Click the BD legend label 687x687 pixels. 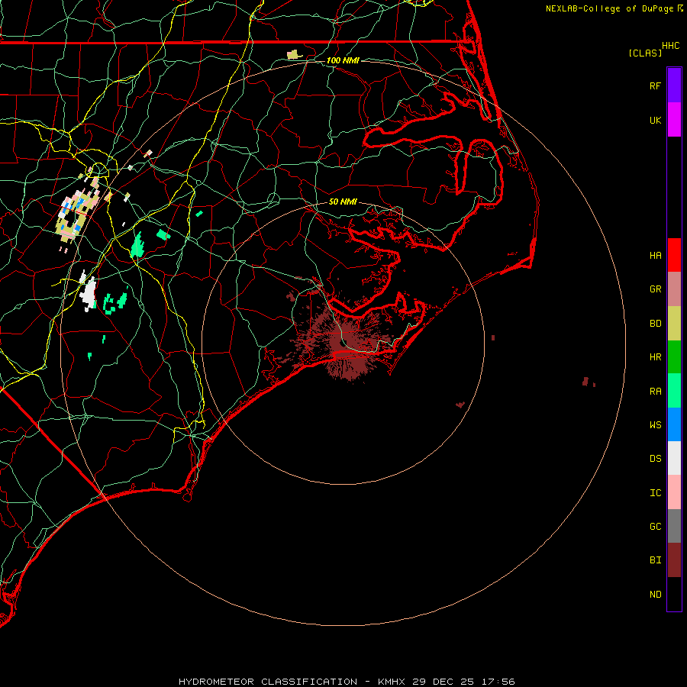[x=655, y=324]
